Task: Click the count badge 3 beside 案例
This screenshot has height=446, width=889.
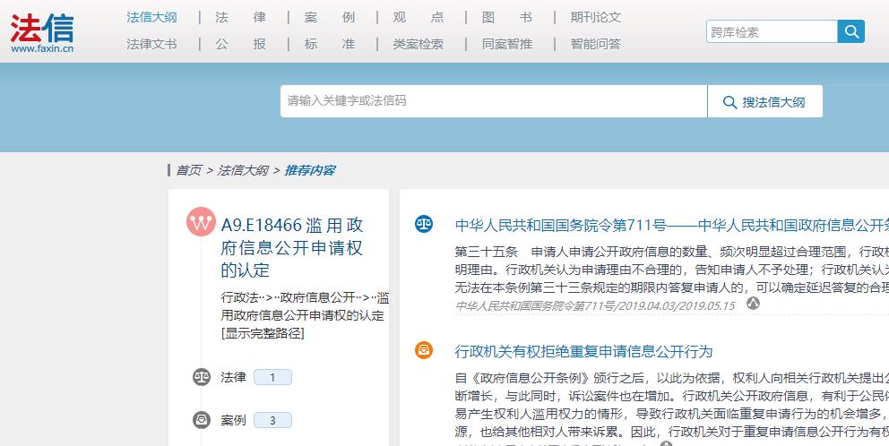Action: [x=272, y=421]
